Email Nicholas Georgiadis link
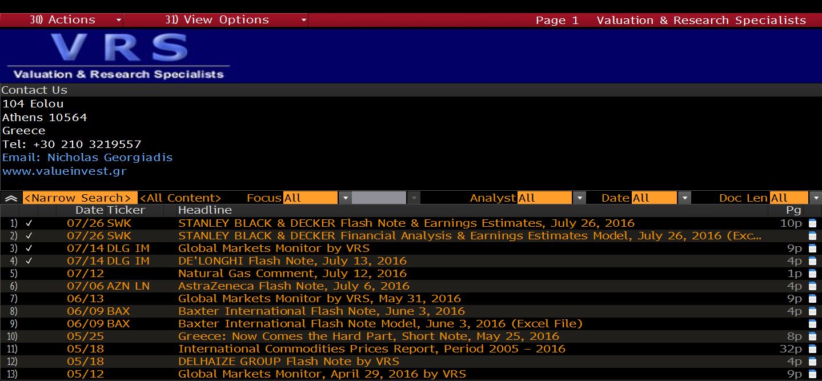The width and height of the screenshot is (822, 381). pyautogui.click(x=87, y=158)
